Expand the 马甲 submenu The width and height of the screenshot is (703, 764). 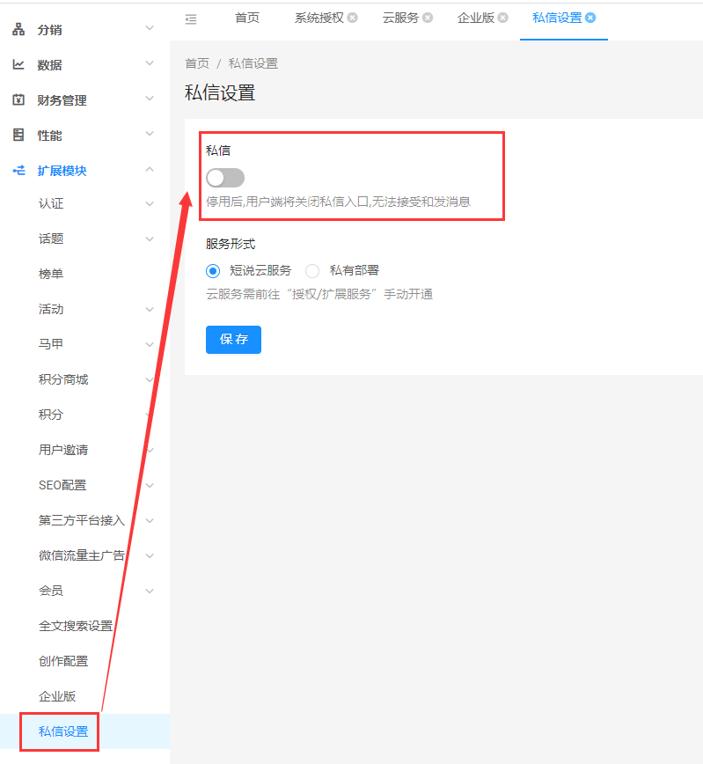(x=150, y=345)
